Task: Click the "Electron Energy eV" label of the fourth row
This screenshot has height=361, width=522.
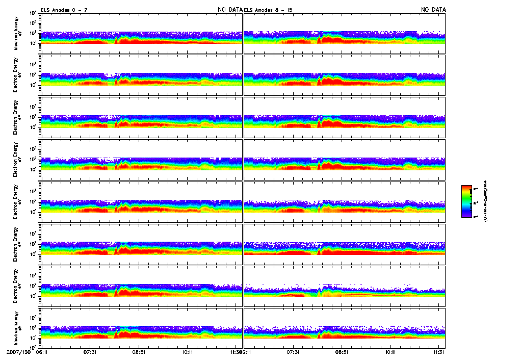Action: coord(17,160)
